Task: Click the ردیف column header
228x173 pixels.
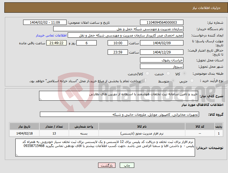Action: point(219,126)
